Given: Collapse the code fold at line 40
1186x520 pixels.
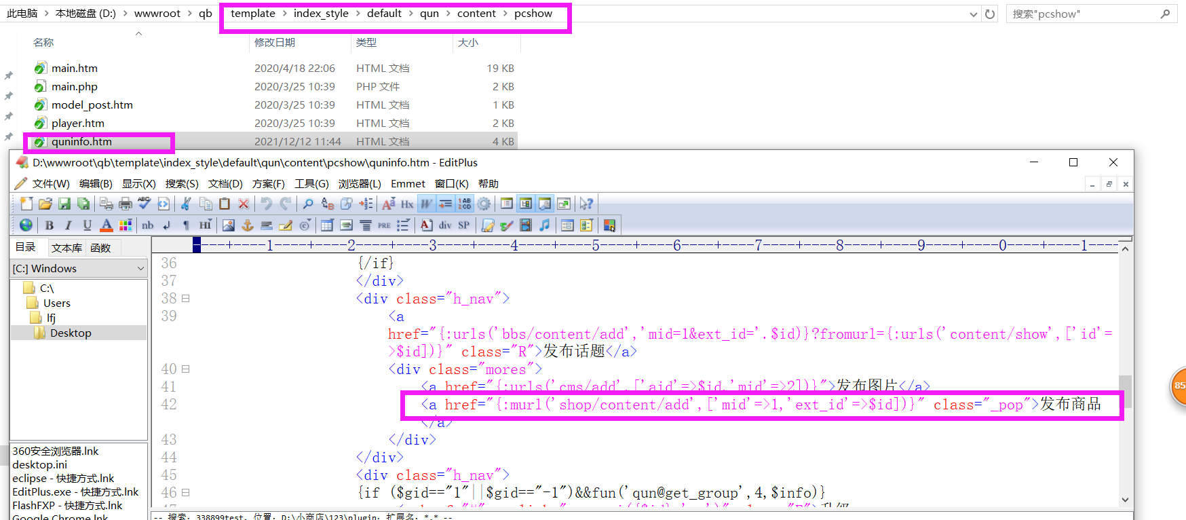Looking at the screenshot, I should [185, 369].
